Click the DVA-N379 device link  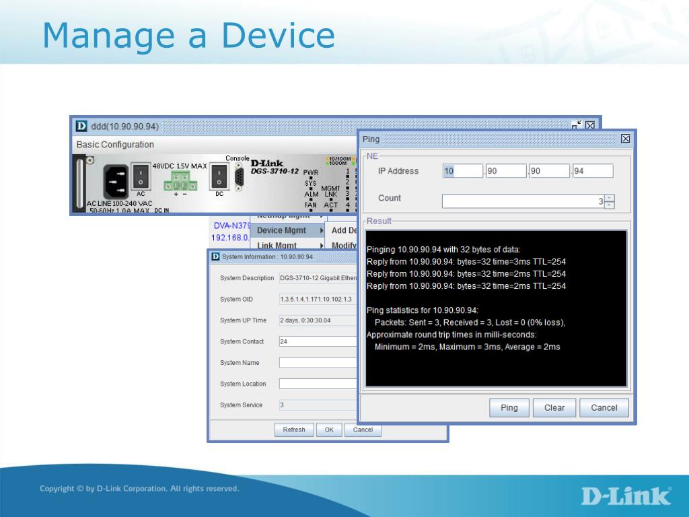[x=231, y=226]
